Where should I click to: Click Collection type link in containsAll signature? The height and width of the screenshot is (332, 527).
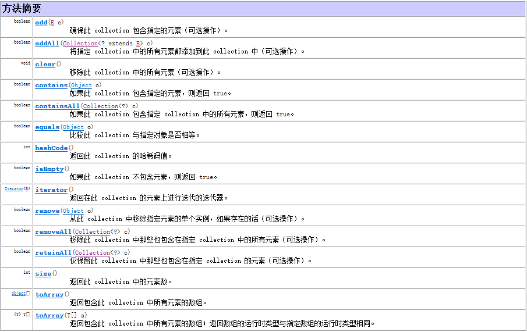101,106
